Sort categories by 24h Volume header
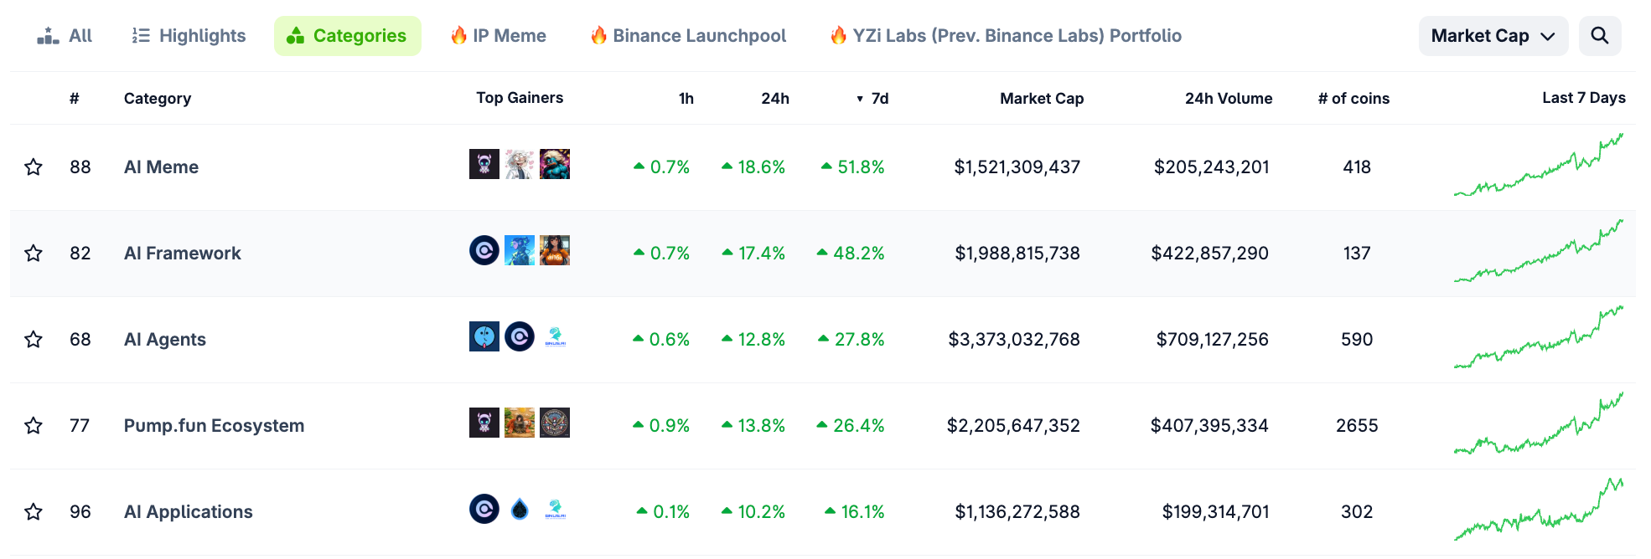 (1228, 99)
